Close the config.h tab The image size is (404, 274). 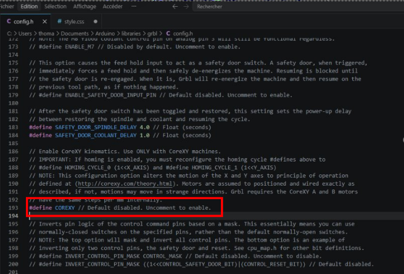pyautogui.click(x=45, y=21)
